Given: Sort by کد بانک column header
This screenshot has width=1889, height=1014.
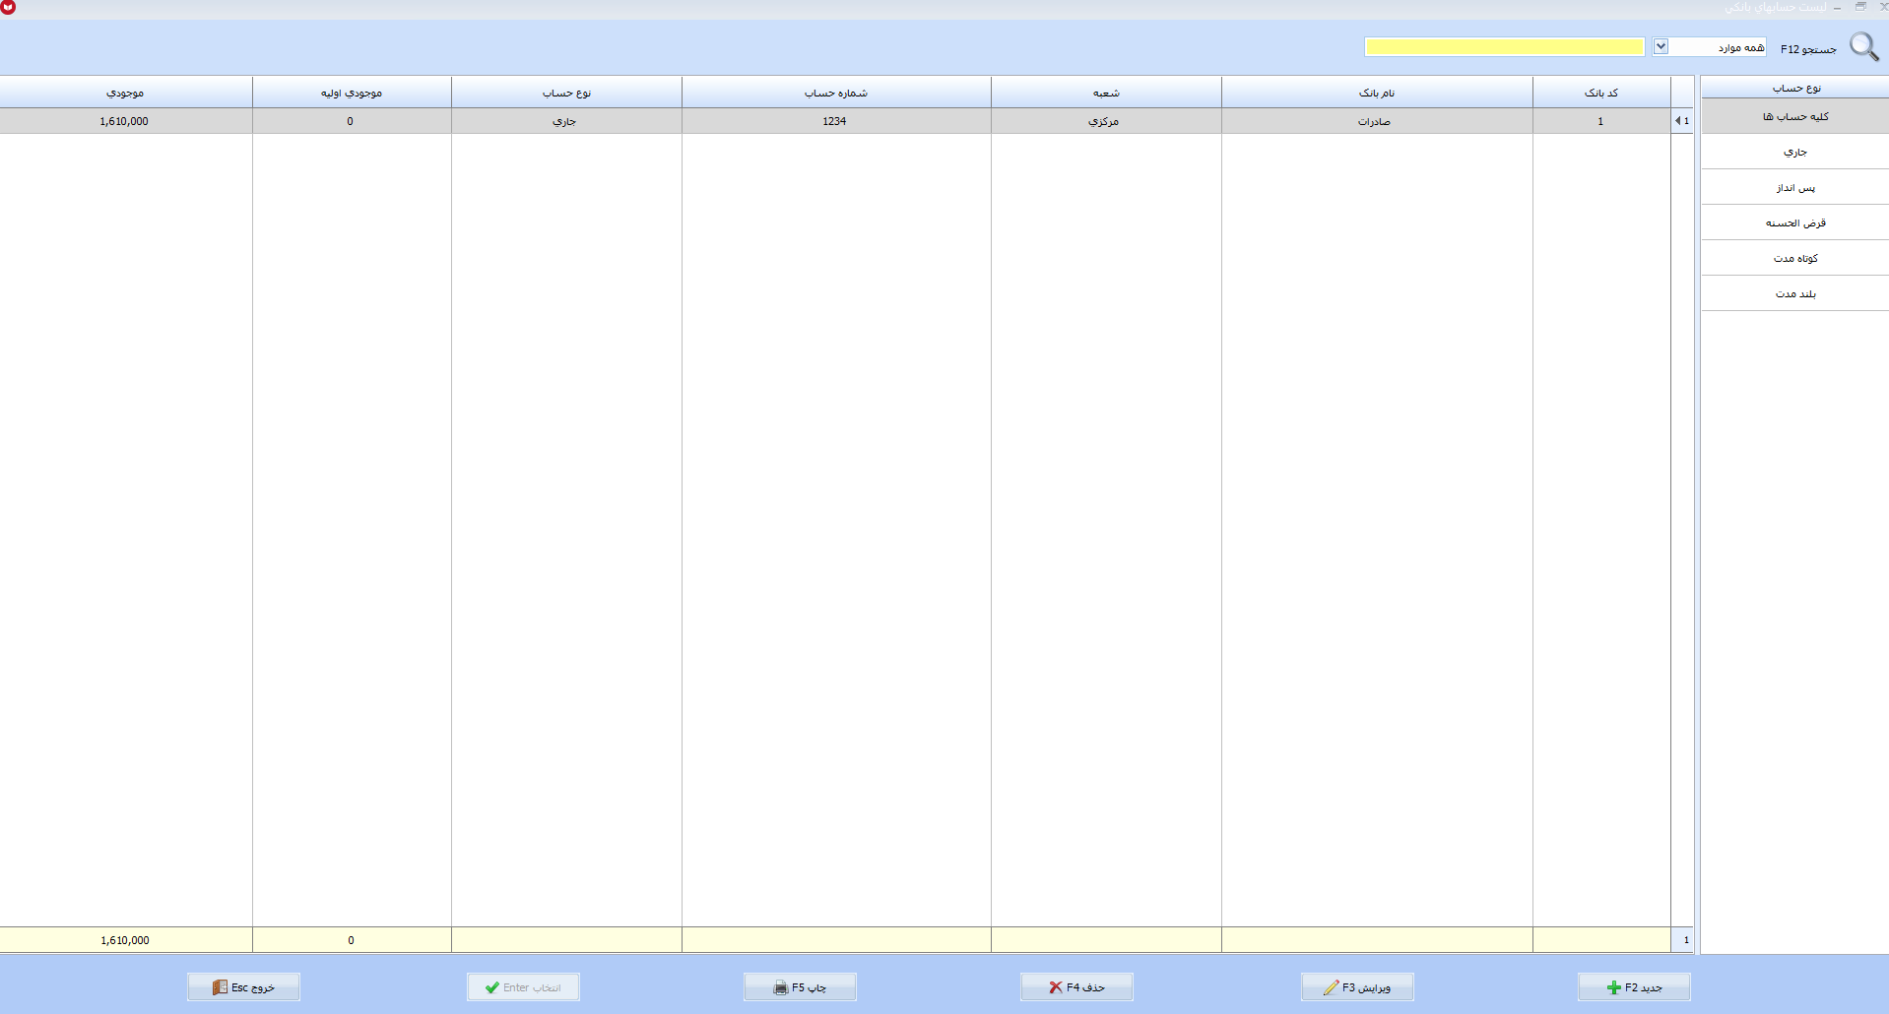Looking at the screenshot, I should (x=1601, y=93).
